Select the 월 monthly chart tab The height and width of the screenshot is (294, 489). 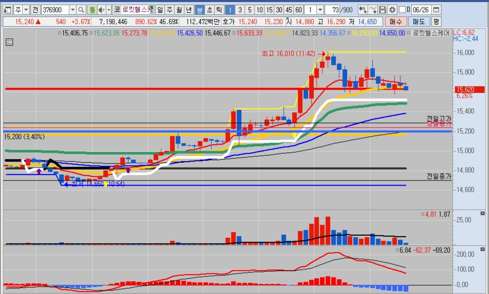click(179, 10)
